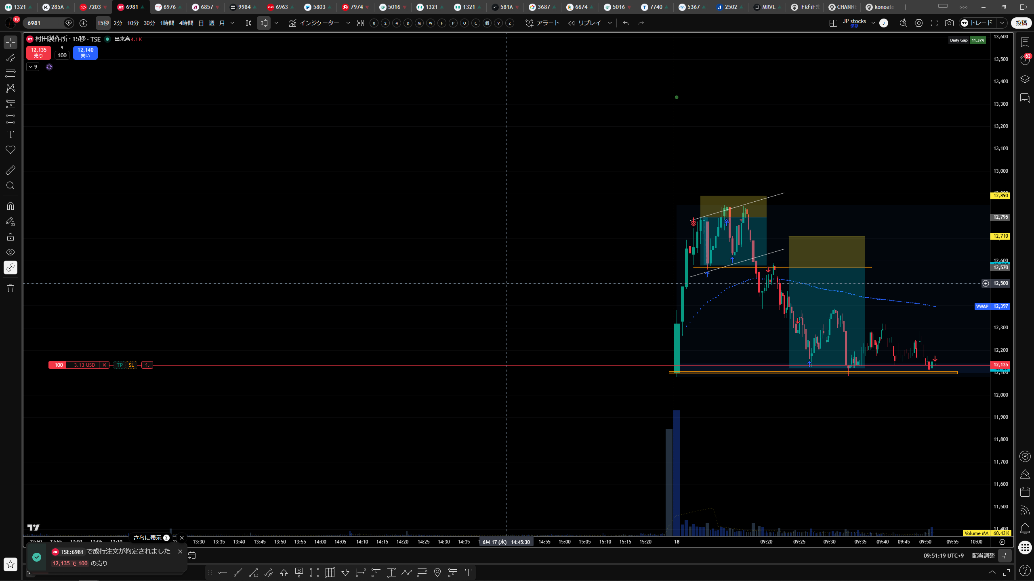Open the alerts clock panel with 63 badge
This screenshot has width=1034, height=581.
point(1025,60)
